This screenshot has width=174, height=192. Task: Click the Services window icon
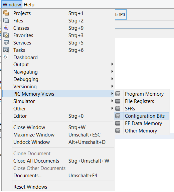pos(6,42)
